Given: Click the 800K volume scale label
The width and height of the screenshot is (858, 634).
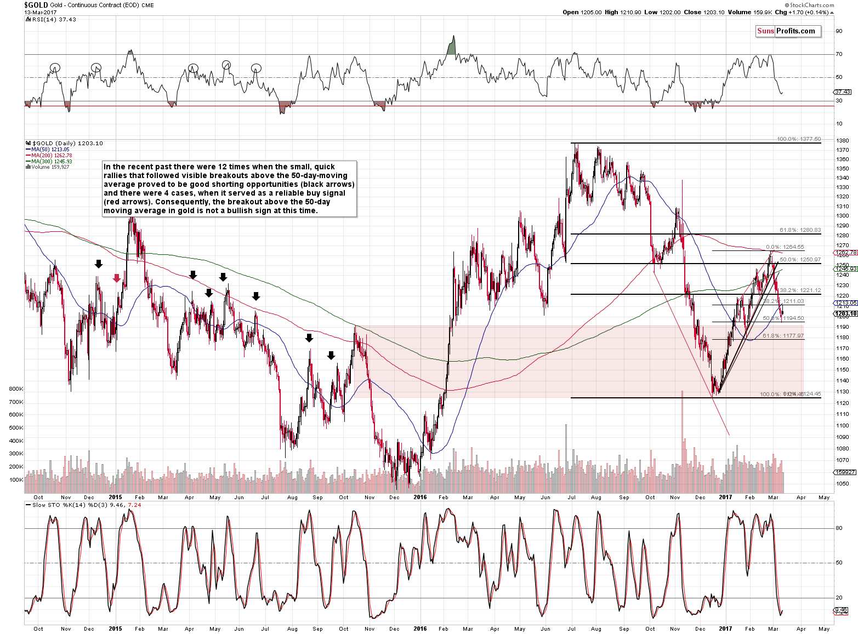Looking at the screenshot, I should pyautogui.click(x=16, y=389).
